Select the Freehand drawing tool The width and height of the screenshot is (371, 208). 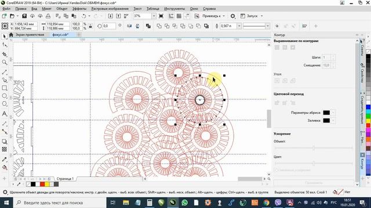click(x=4, y=72)
